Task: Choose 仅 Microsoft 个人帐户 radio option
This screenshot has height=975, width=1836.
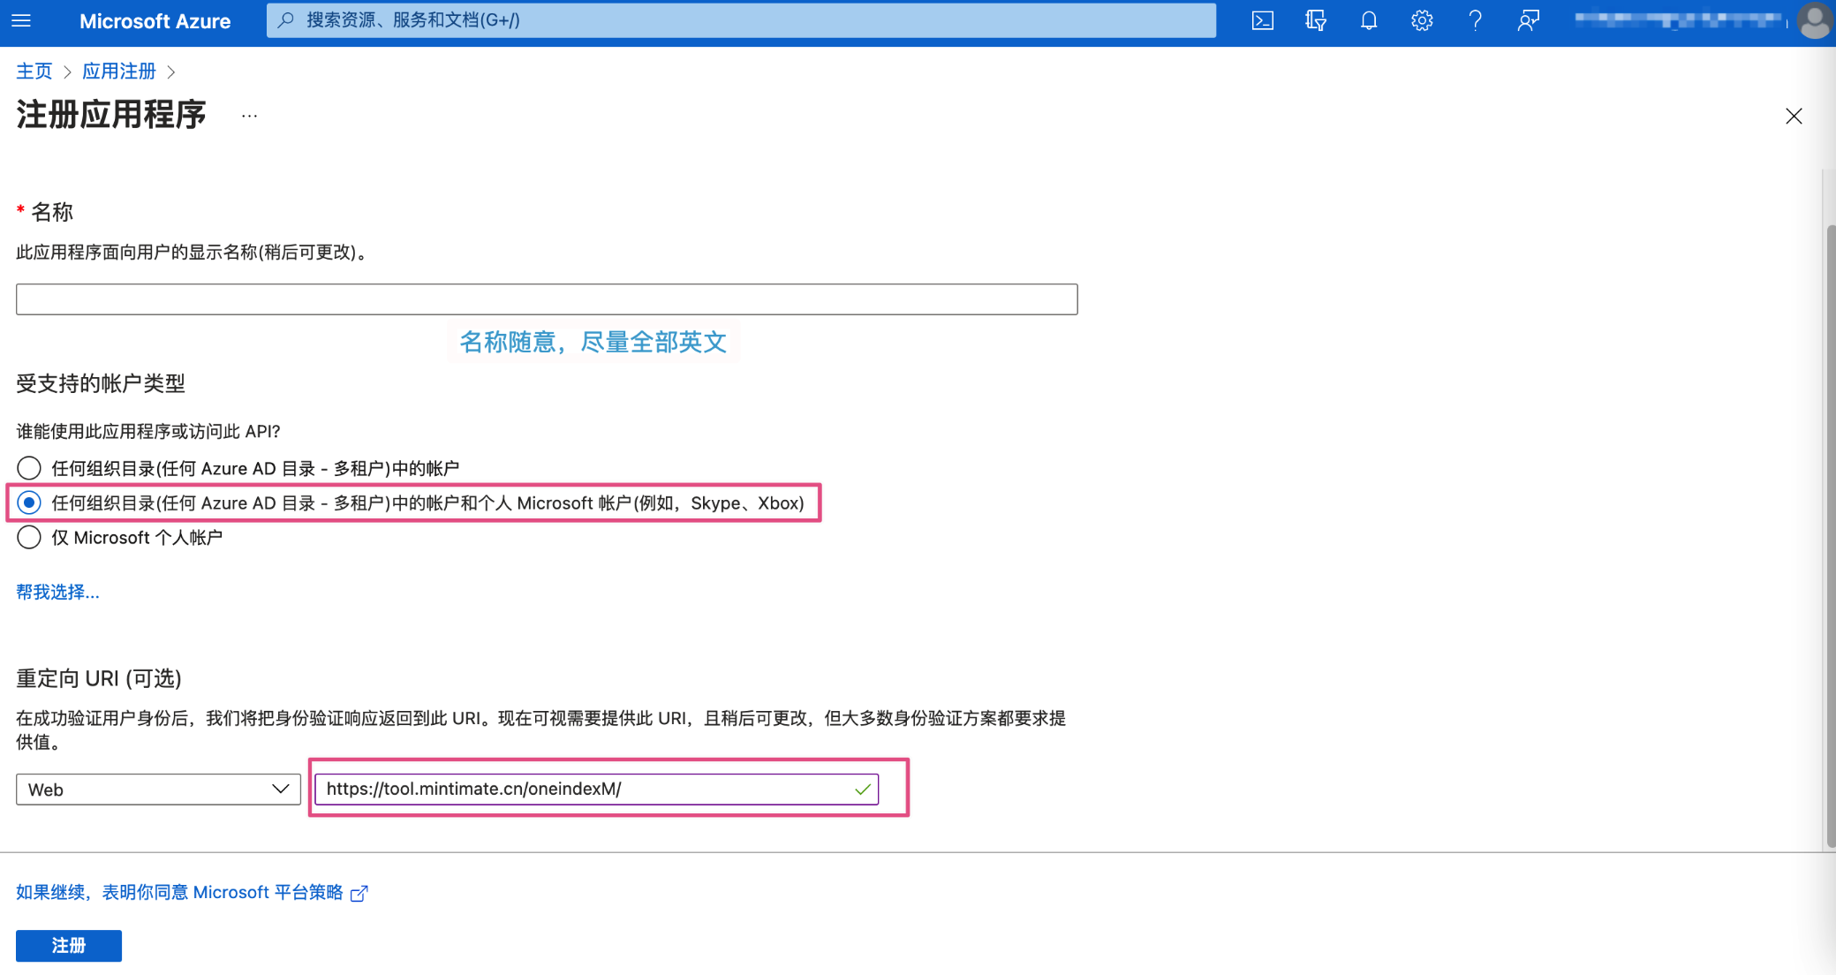Action: click(29, 537)
